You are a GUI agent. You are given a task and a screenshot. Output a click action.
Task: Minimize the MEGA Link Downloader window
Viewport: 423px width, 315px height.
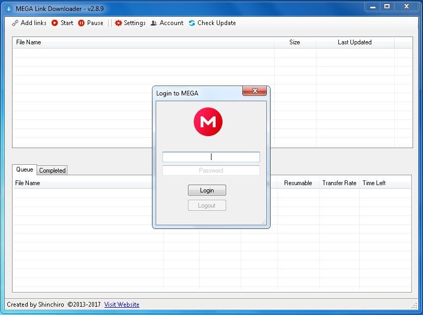[373, 7]
